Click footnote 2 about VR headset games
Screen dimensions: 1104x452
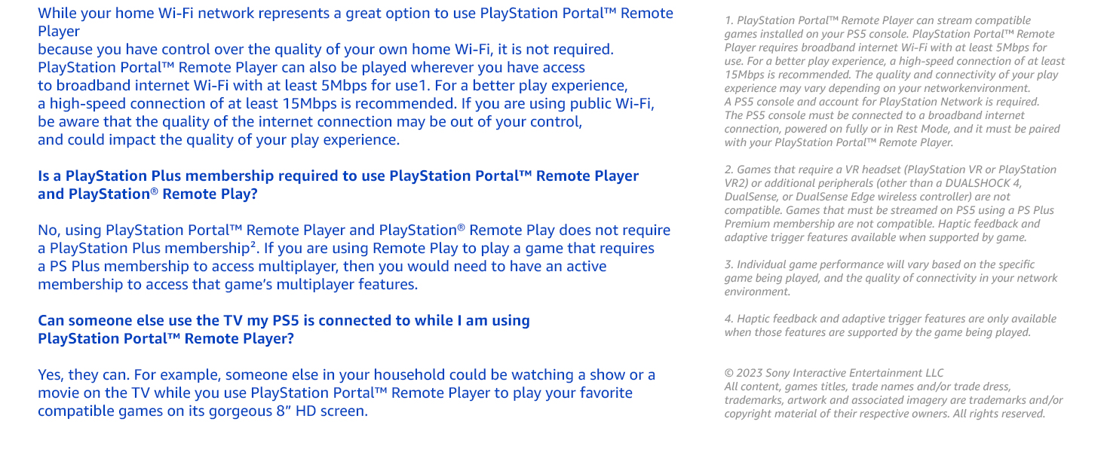click(x=891, y=203)
